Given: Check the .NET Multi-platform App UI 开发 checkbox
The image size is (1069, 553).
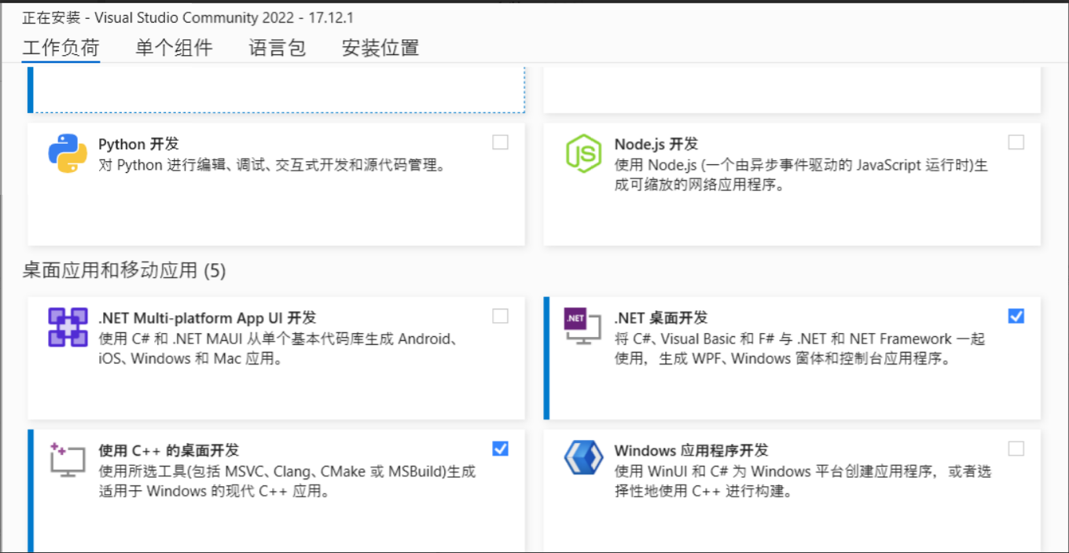Looking at the screenshot, I should coord(500,316).
